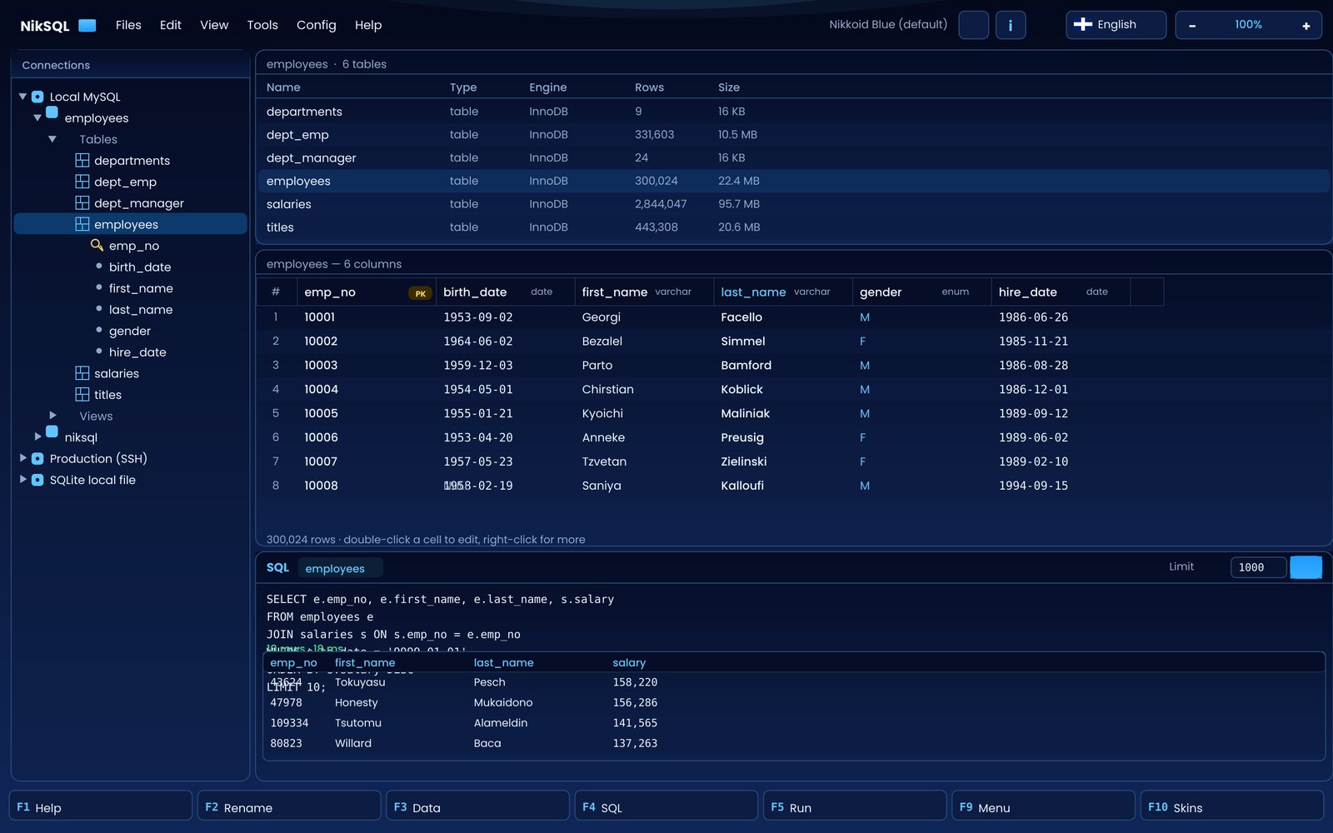Expand the SQLite local file arrow
The height and width of the screenshot is (833, 1333).
coord(22,479)
